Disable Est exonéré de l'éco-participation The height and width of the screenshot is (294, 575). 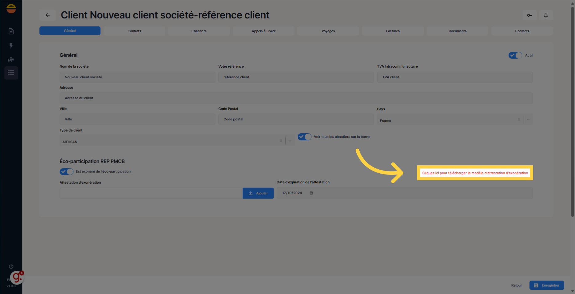66,171
